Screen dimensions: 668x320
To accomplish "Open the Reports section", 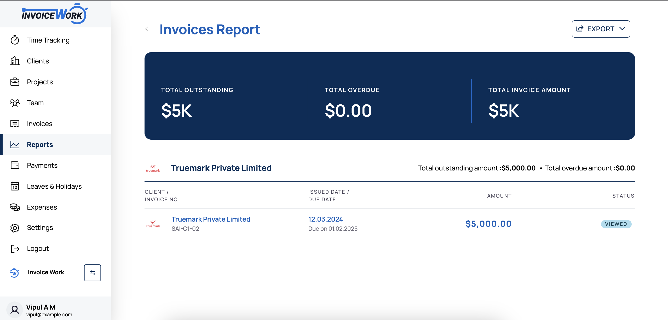I will pos(40,144).
